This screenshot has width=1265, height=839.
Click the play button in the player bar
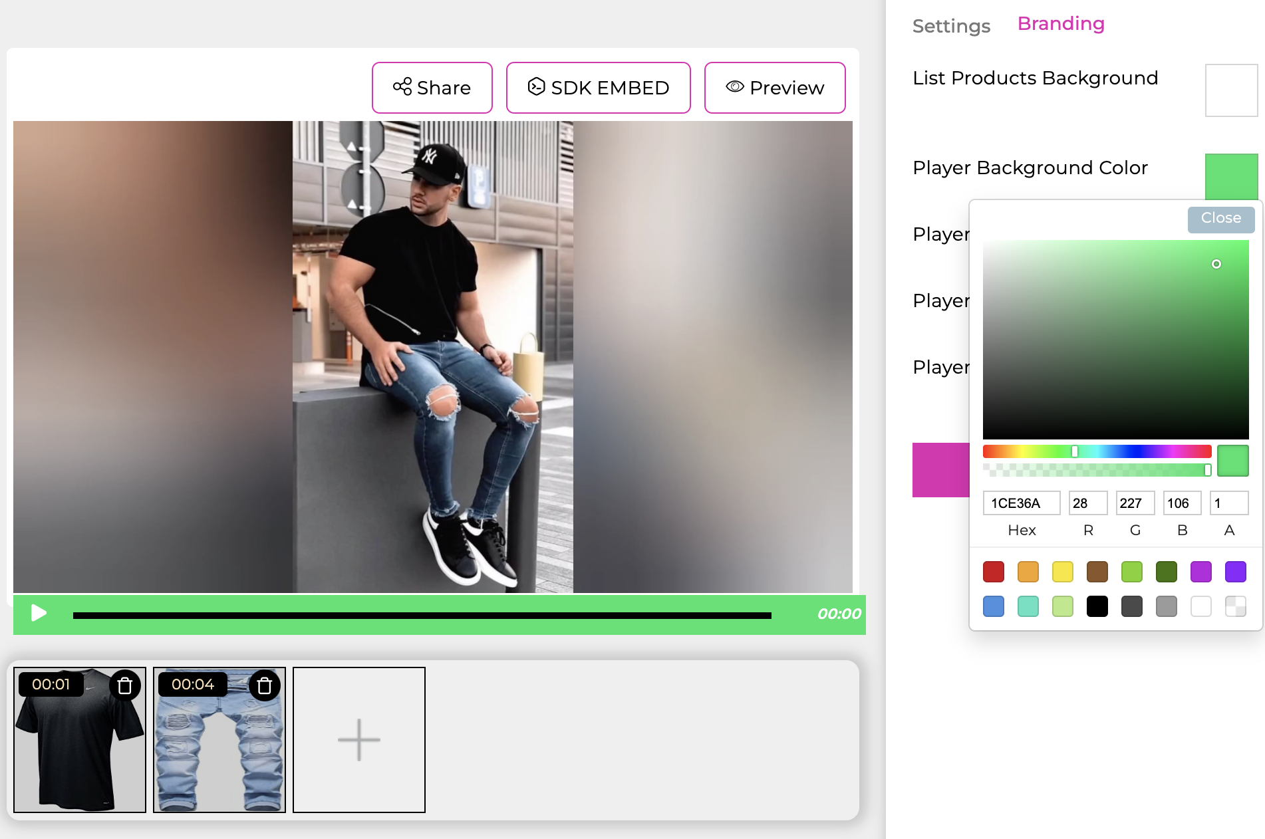click(39, 613)
